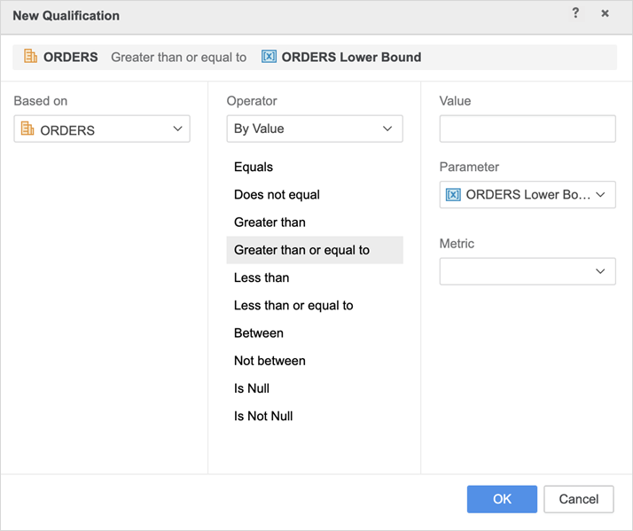Screen dimensions: 633x531
Task: Click the ORDERS metric icon in summary bar
Action: pos(30,57)
